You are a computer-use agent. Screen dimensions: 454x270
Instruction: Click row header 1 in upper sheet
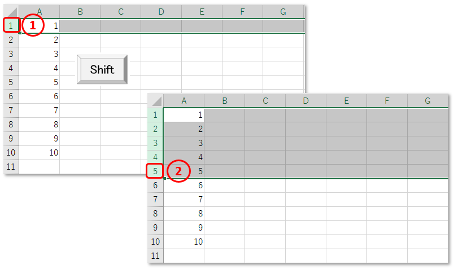(x=11, y=25)
